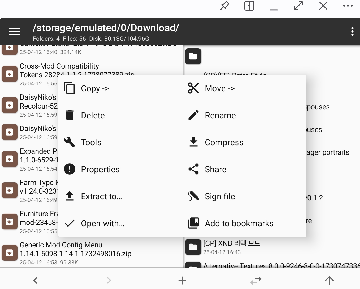360x289 pixels.
Task: Open the hamburger navigation menu
Action: pyautogui.click(x=15, y=31)
